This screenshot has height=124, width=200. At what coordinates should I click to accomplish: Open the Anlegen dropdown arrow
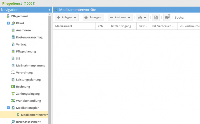tap(75, 17)
